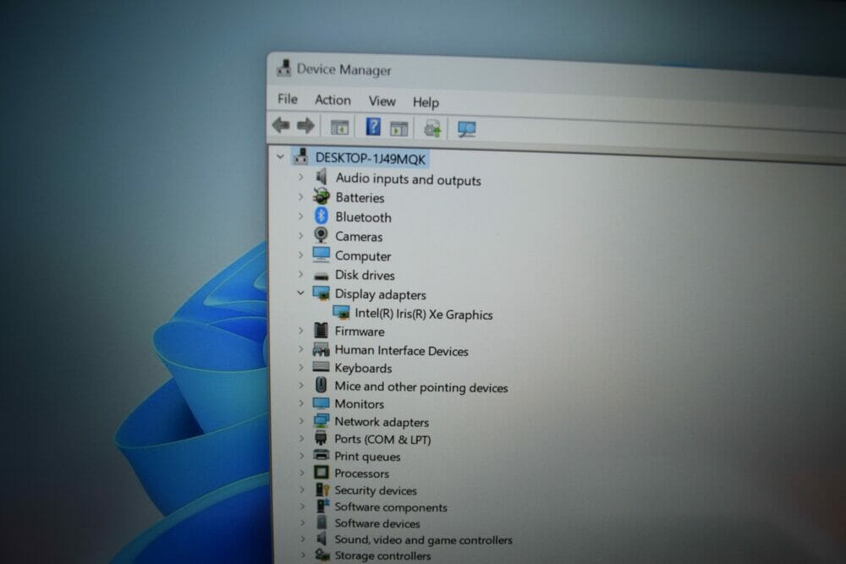Open the File menu

(288, 99)
